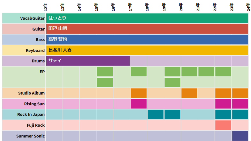Select the 24年 year label

[x=248, y=6]
